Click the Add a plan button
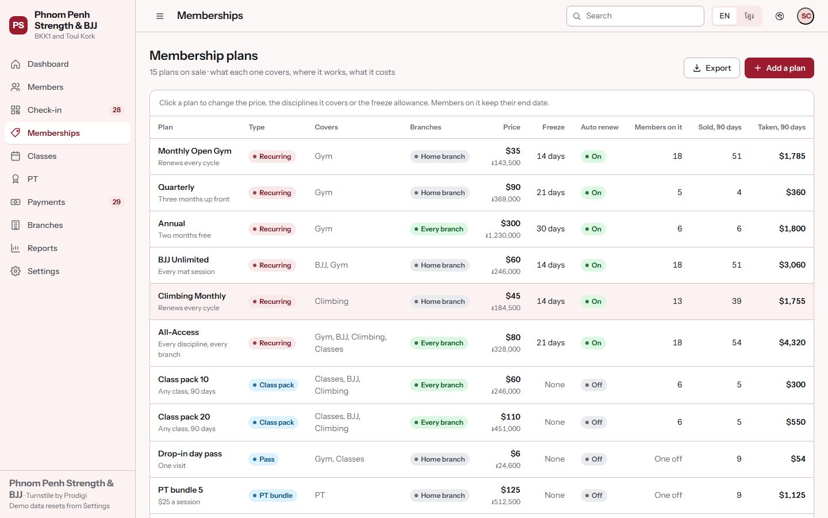 tap(779, 68)
